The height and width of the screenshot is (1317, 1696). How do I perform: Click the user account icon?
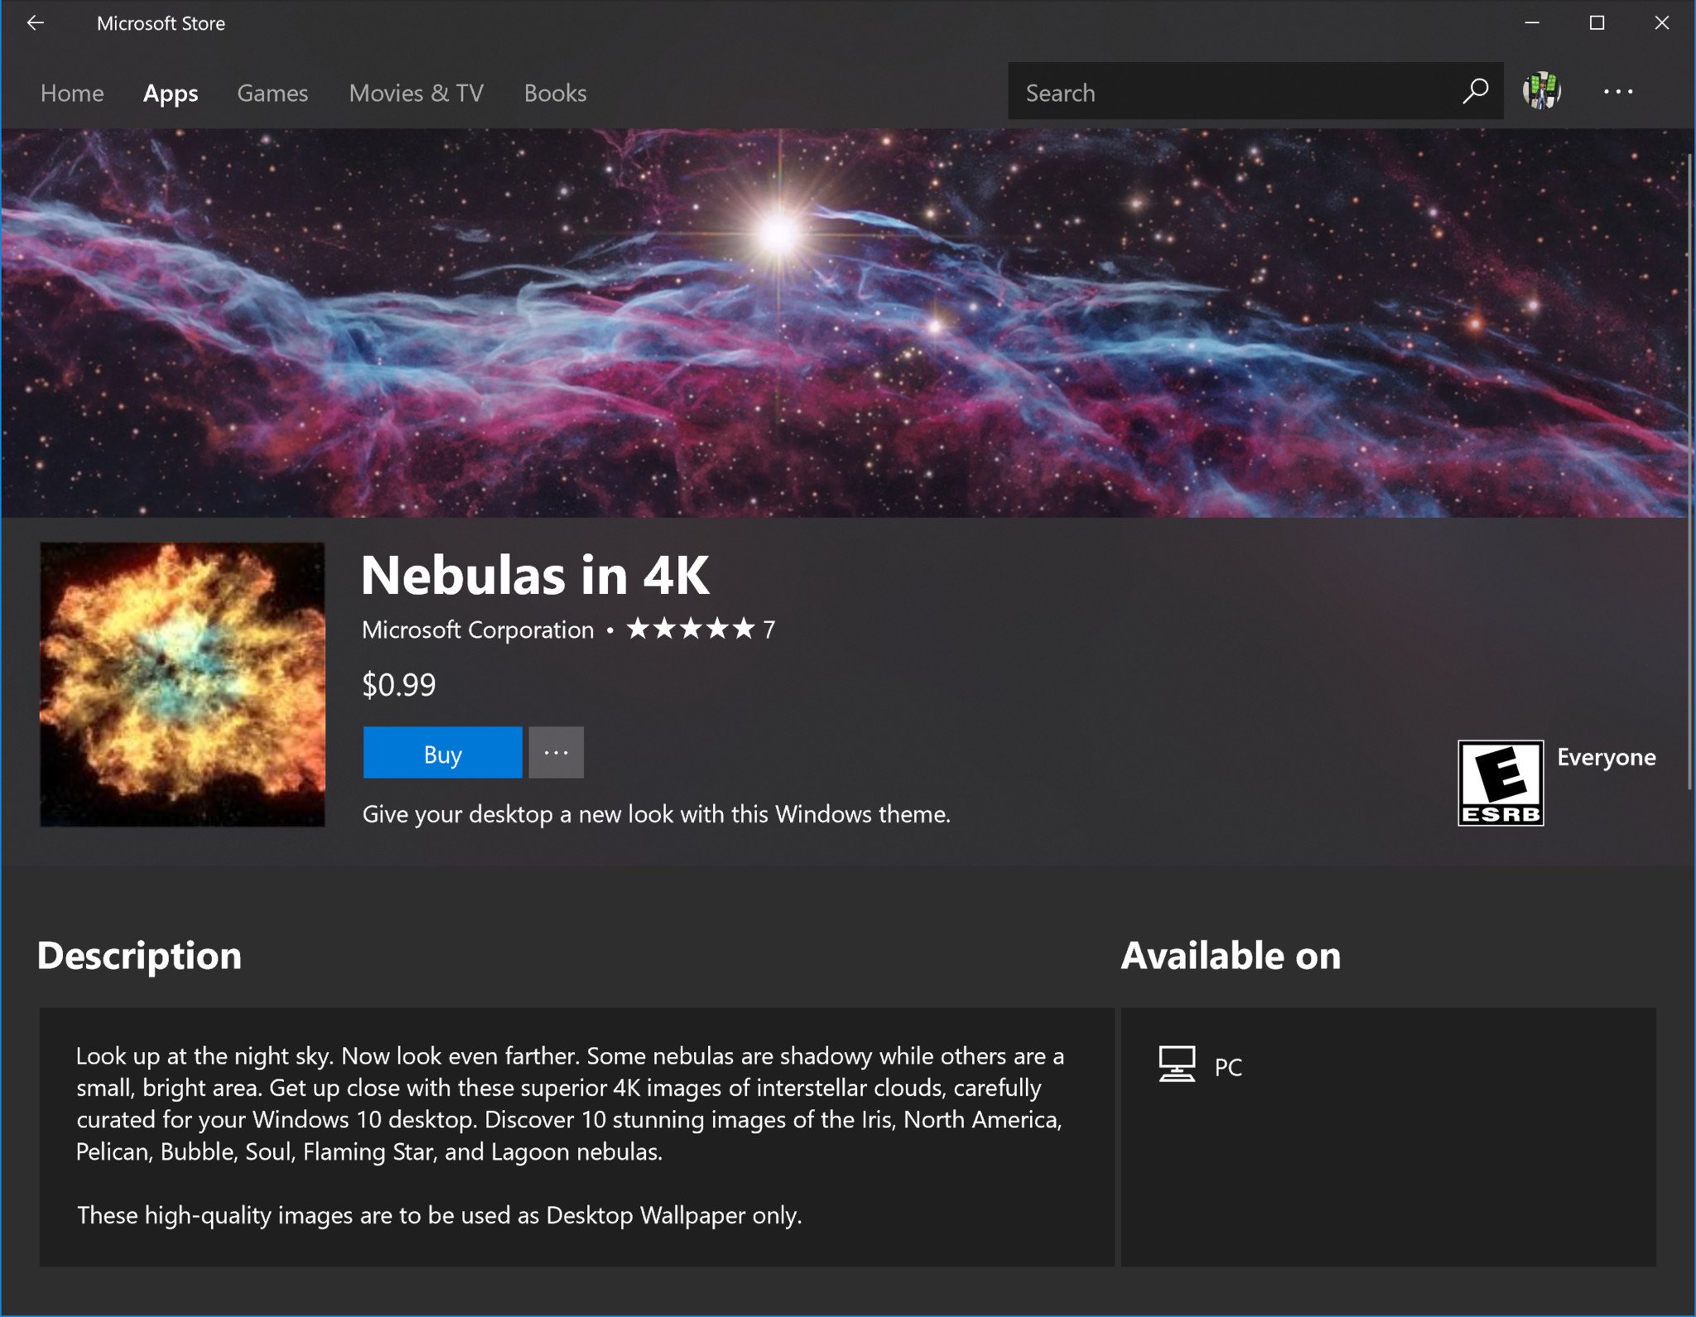tap(1544, 92)
